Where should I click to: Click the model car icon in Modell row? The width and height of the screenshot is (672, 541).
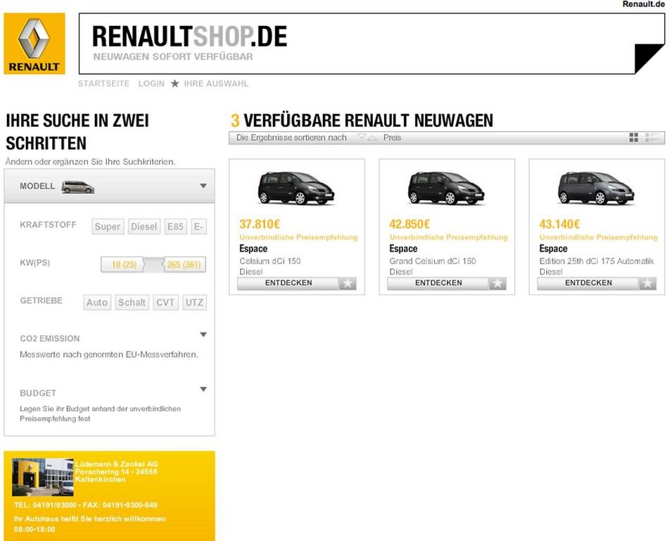(77, 187)
